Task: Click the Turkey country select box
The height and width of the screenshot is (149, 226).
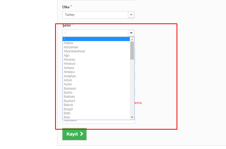Action: click(x=95, y=15)
